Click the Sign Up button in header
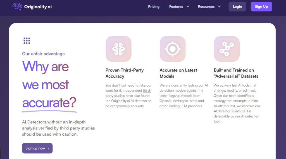Image resolution: width=286 pixels, height=159 pixels. click(261, 7)
